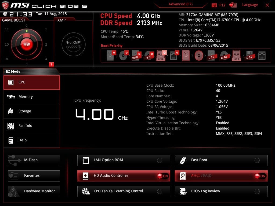The height and width of the screenshot is (206, 275).
Task: Switch to Advanced (F7) mode
Action: [x=180, y=4]
